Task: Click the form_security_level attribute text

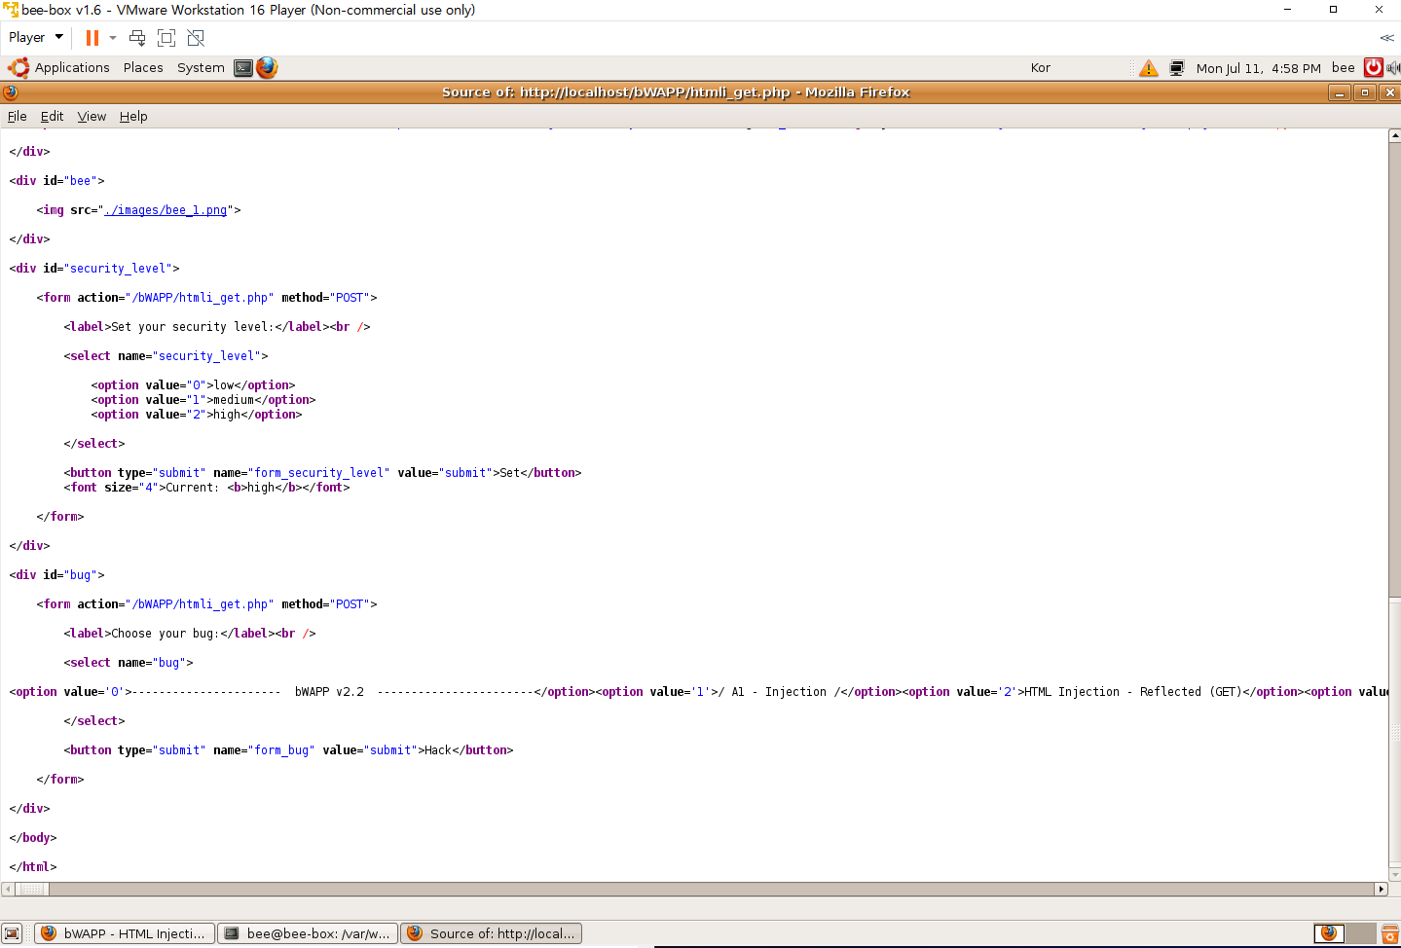Action: click(318, 473)
